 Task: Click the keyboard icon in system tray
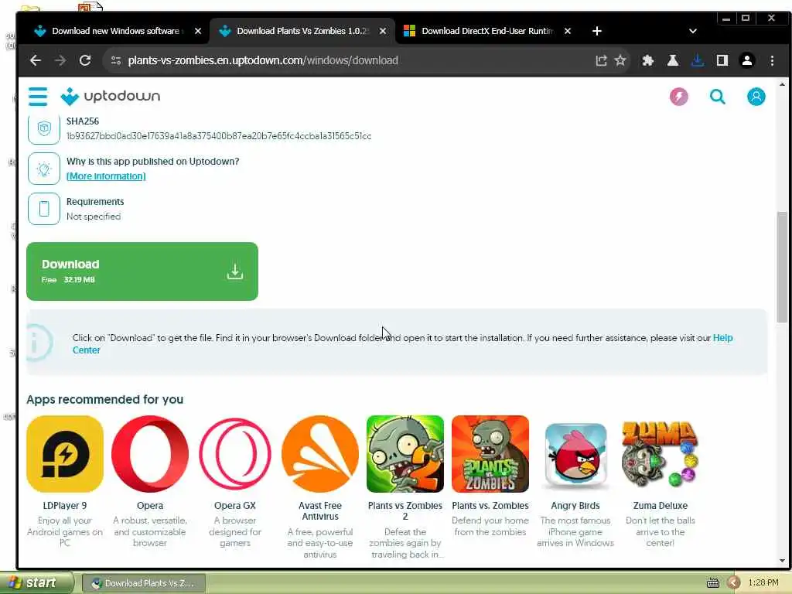pos(712,583)
